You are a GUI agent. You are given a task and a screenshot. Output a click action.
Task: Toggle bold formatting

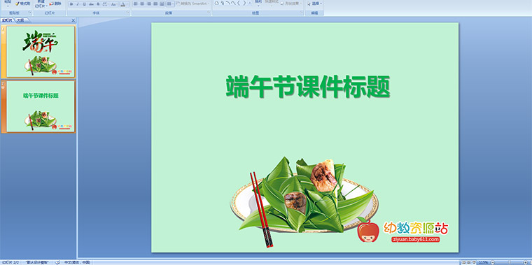[x=71, y=4]
